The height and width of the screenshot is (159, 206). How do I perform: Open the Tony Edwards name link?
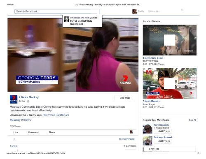161,125
